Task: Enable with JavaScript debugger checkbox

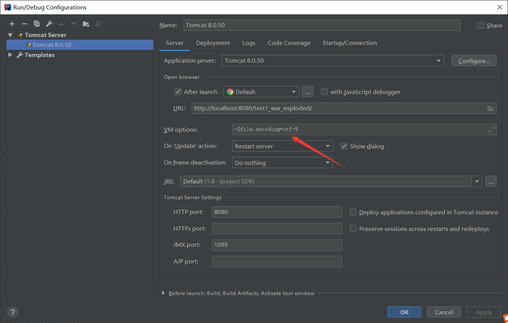Action: tap(324, 92)
